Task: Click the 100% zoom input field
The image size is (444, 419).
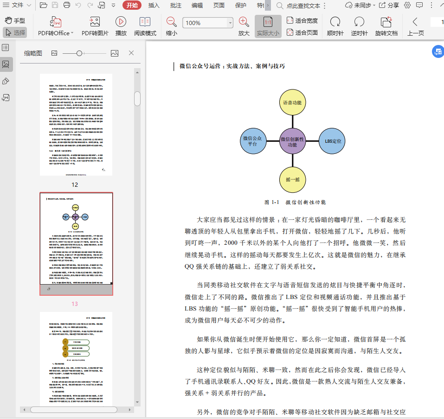Action: click(x=205, y=23)
